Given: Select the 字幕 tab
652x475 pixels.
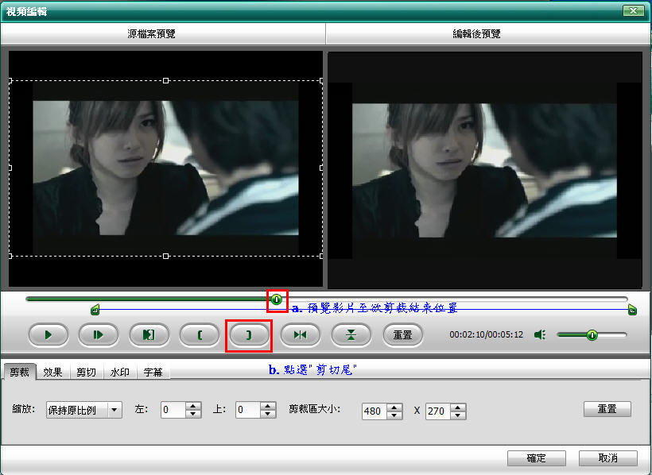Looking at the screenshot, I should [153, 372].
